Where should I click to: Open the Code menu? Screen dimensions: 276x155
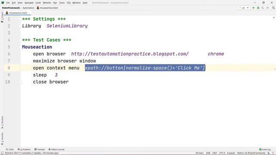[38, 3]
